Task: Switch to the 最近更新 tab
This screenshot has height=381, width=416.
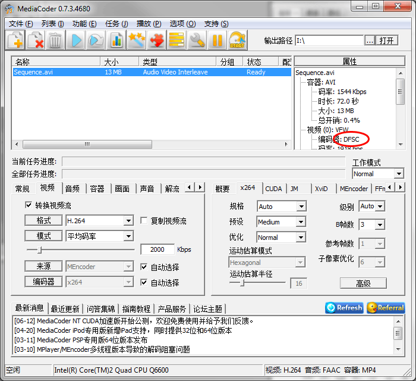Action: pyautogui.click(x=65, y=309)
